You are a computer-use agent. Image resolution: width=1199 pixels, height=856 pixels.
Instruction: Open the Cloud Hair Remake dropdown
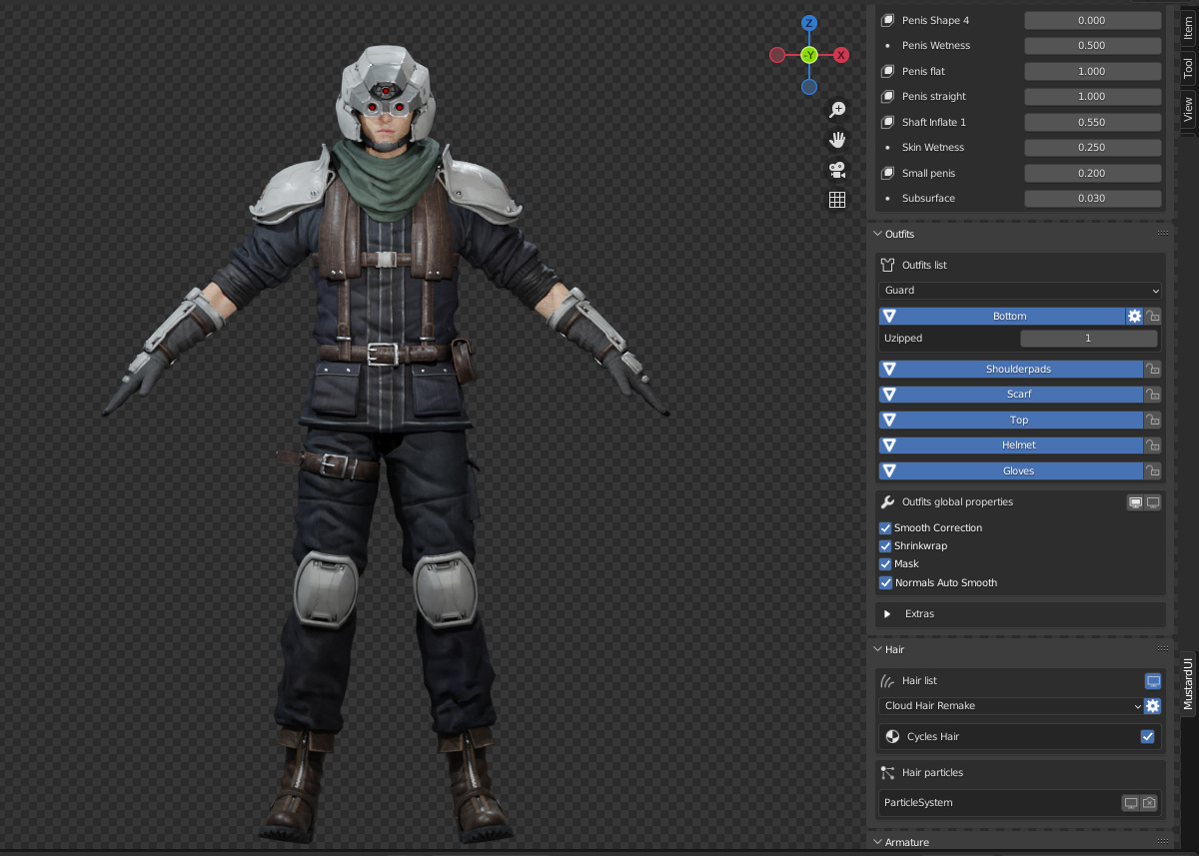coord(1011,706)
